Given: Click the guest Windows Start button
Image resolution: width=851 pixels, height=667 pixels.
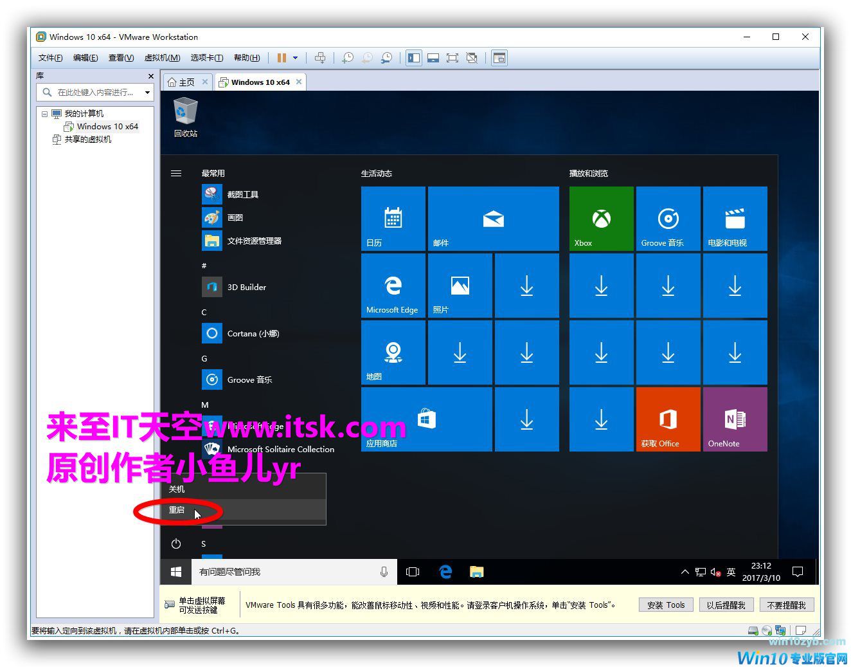Looking at the screenshot, I should (x=176, y=572).
